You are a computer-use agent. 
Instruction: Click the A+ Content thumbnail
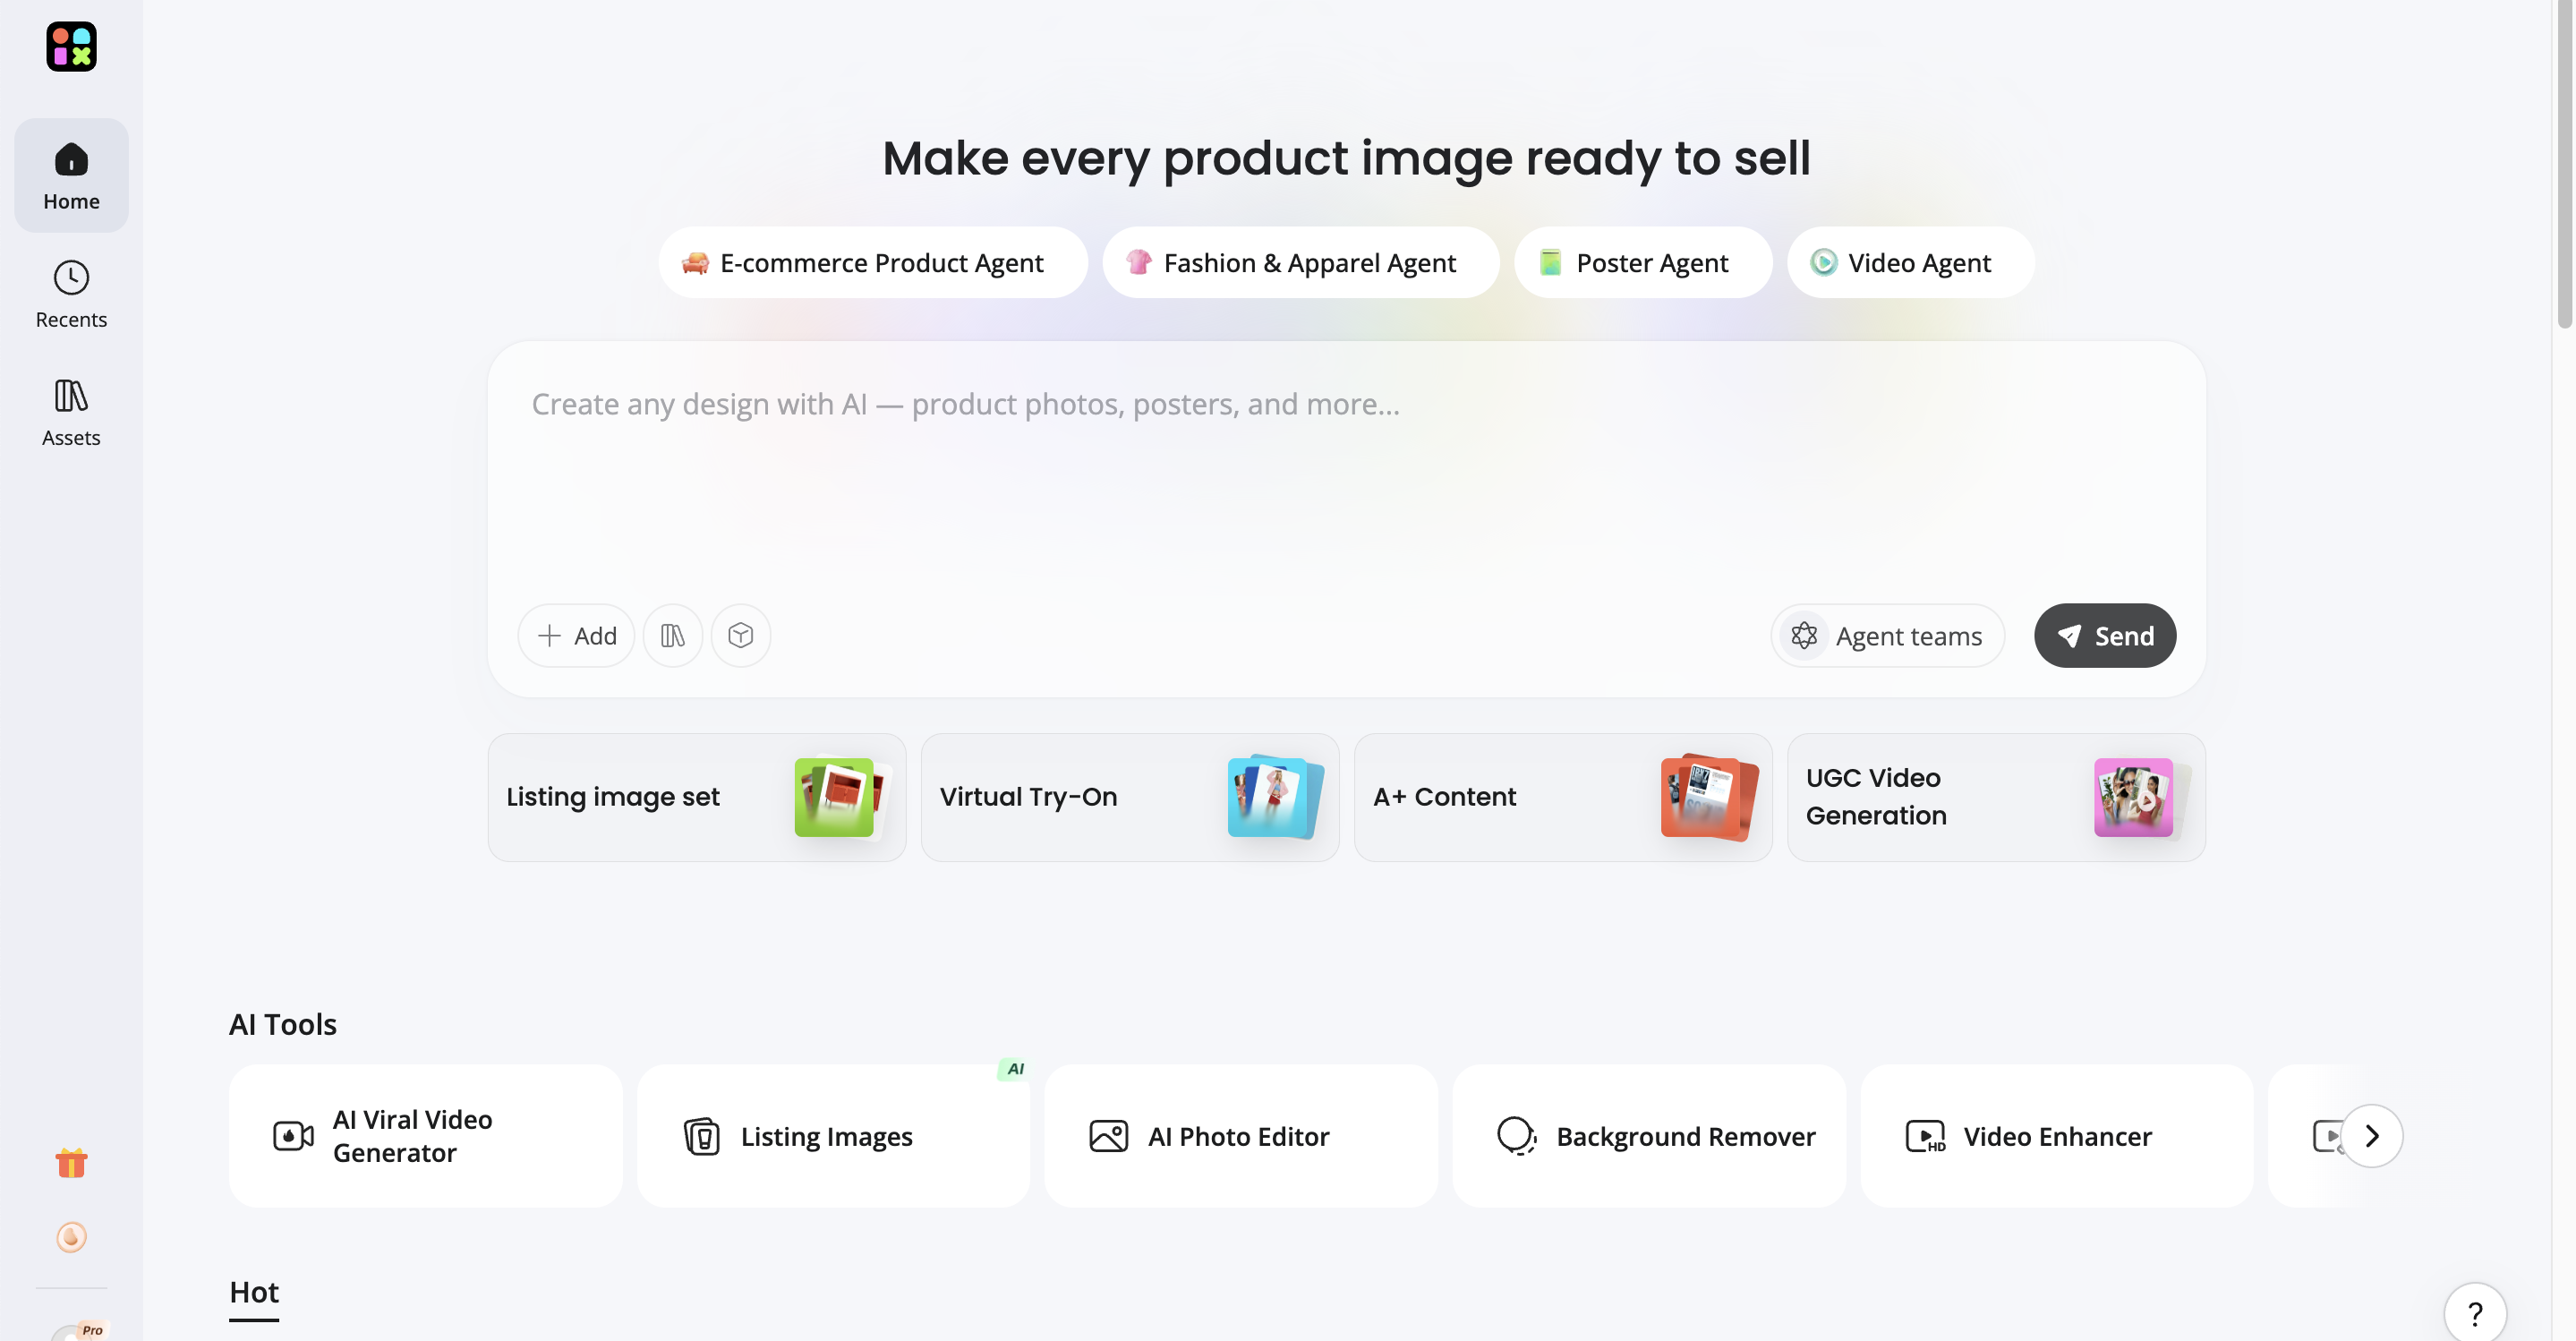(x=1708, y=797)
